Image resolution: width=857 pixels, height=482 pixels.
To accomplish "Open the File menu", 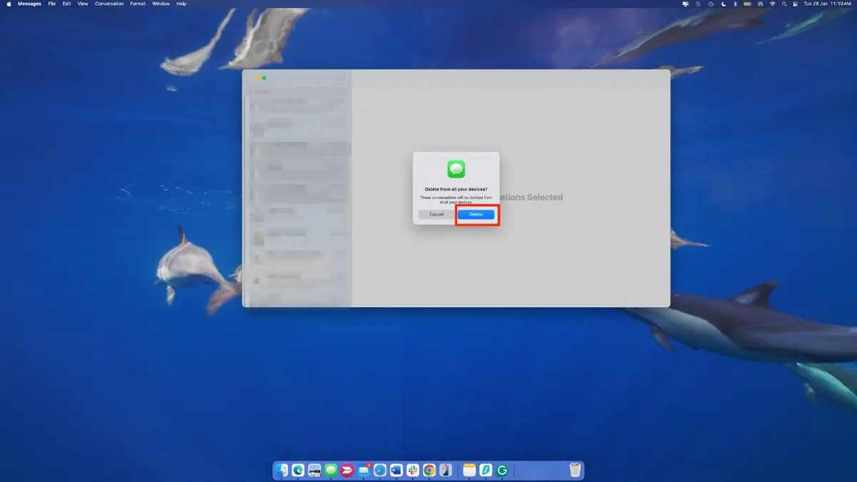I will click(52, 4).
